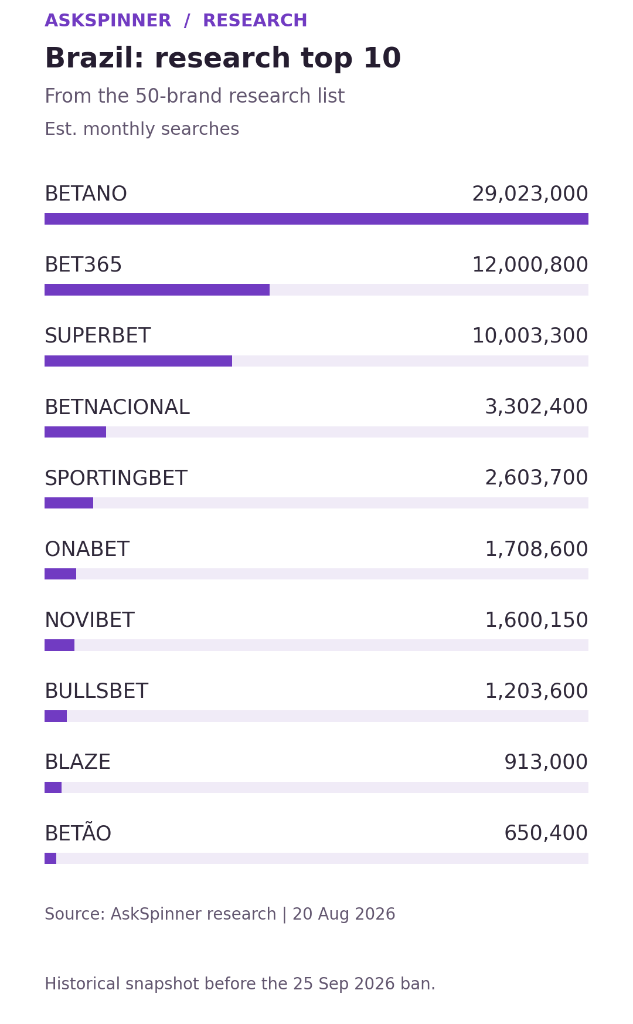Click the SUPERBET value 10,003,300
633x1024 pixels.
tap(530, 336)
